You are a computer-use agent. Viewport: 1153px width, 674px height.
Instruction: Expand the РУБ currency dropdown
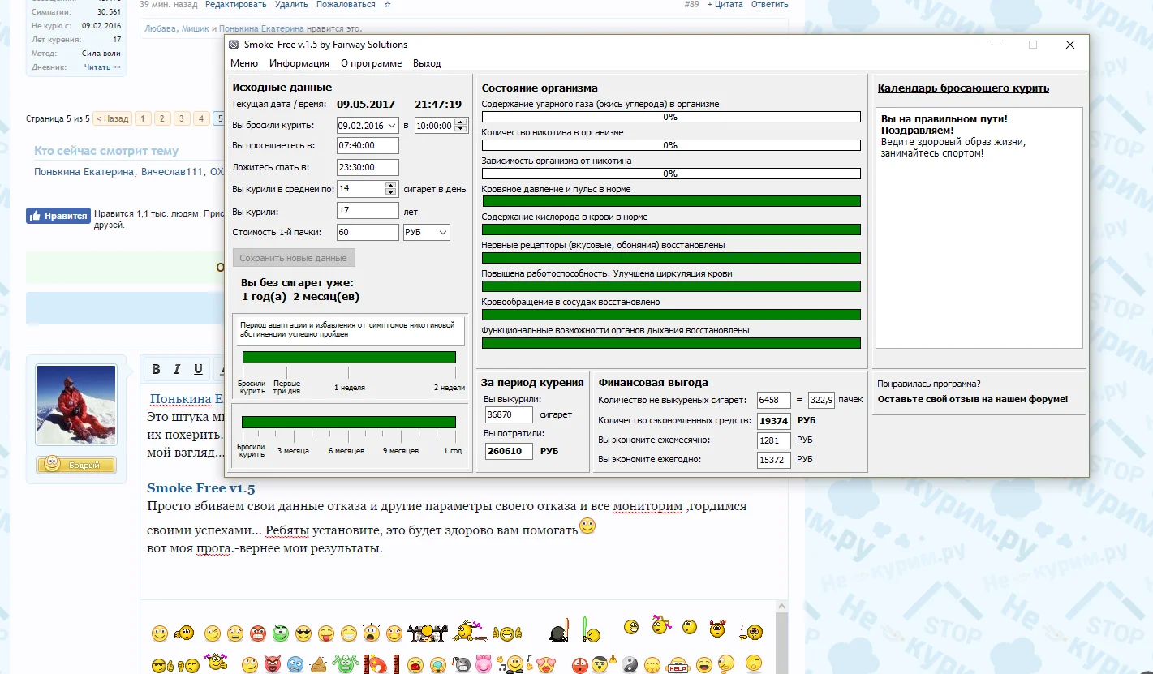[x=442, y=233]
